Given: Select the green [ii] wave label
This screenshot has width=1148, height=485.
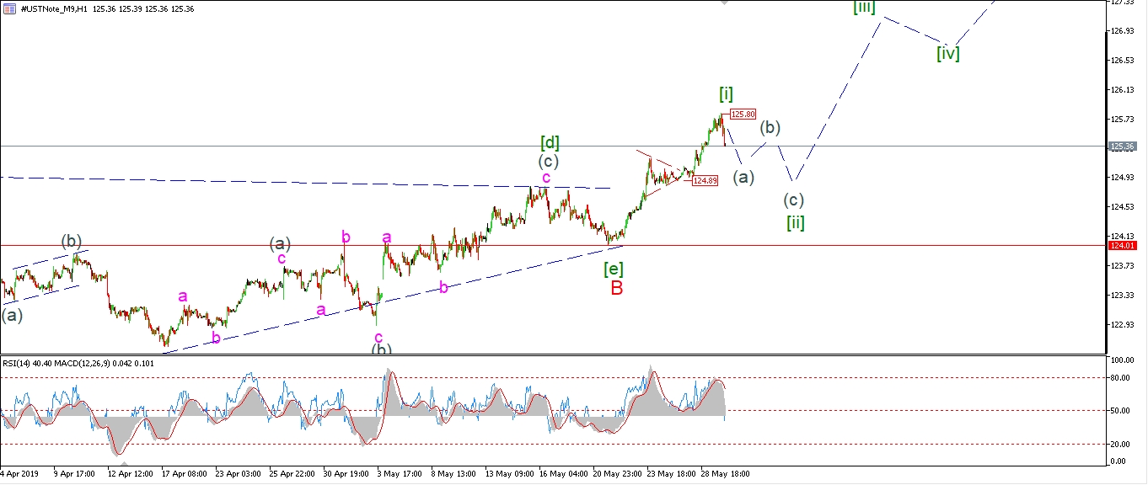Looking at the screenshot, I should 795,222.
